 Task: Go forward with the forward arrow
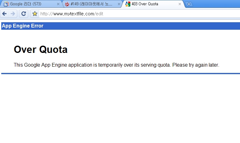coord(13,14)
